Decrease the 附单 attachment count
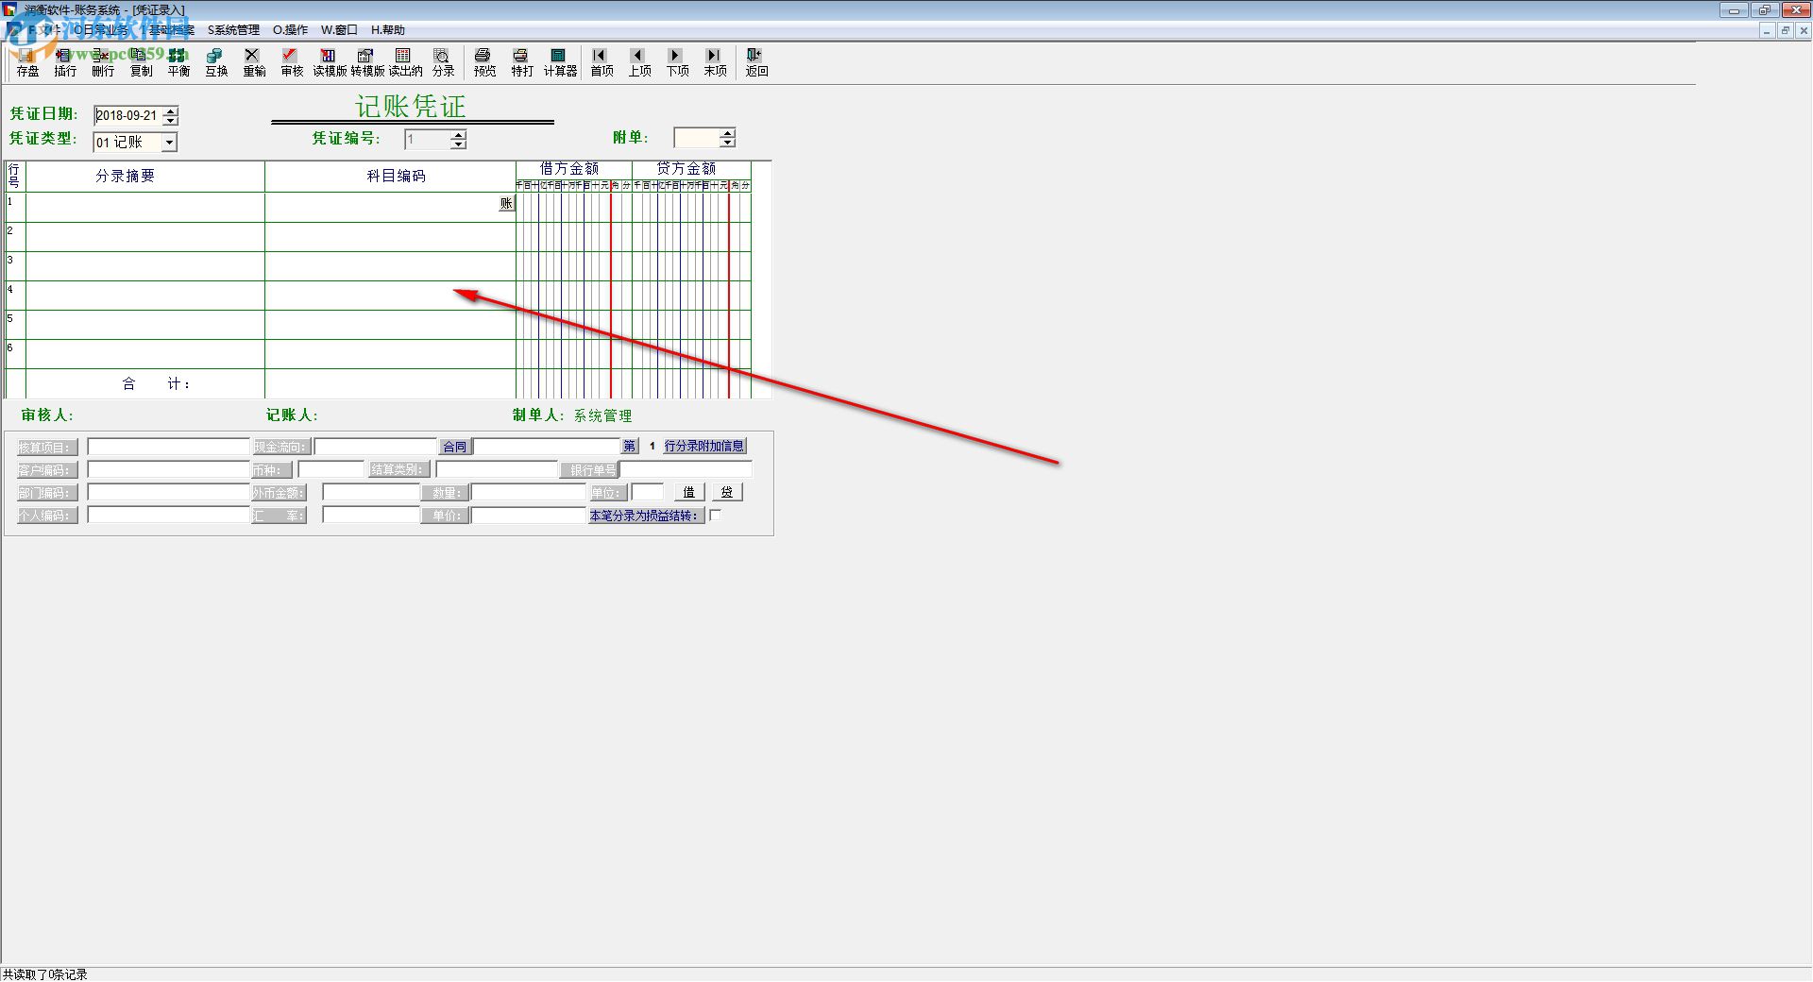The height and width of the screenshot is (982, 1813). 727,143
